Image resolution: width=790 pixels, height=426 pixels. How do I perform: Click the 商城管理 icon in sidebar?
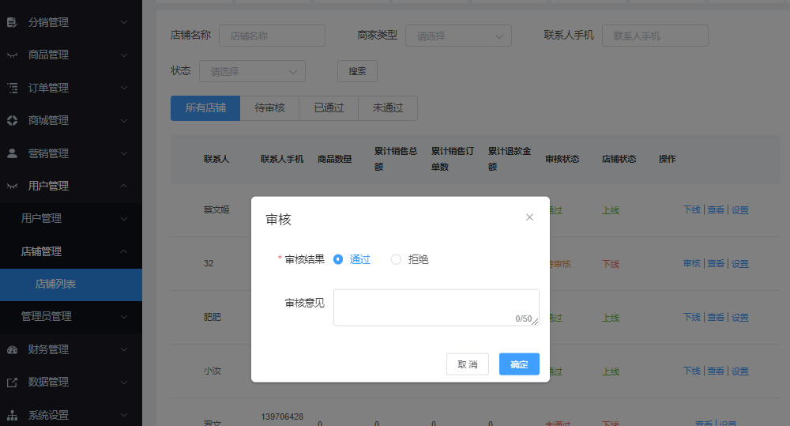(12, 120)
